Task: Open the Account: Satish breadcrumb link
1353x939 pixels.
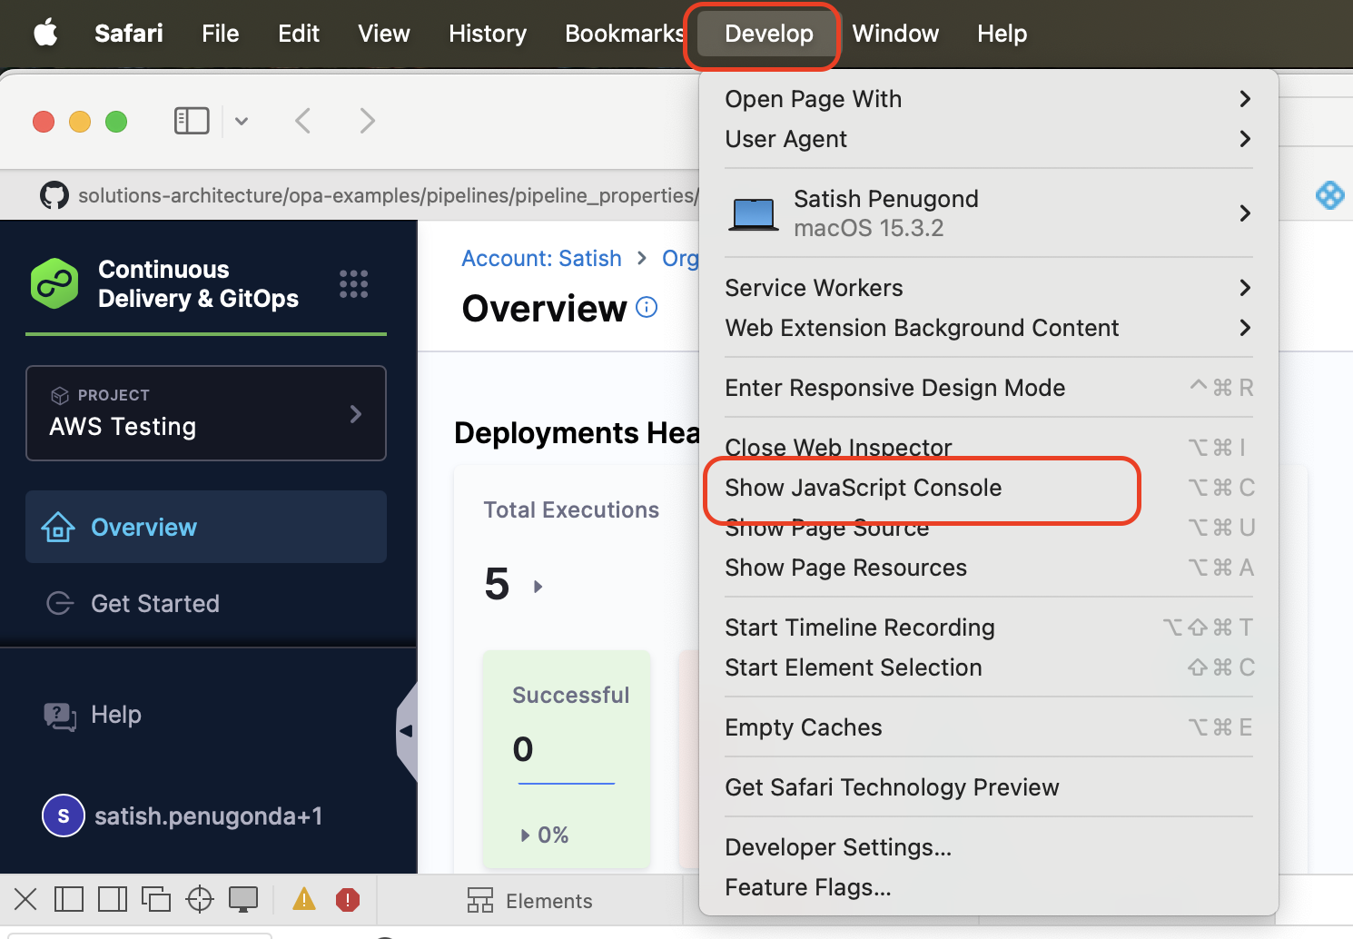Action: 541,259
